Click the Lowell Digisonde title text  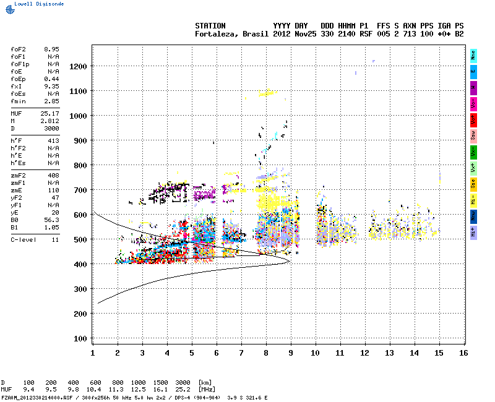(x=39, y=4)
